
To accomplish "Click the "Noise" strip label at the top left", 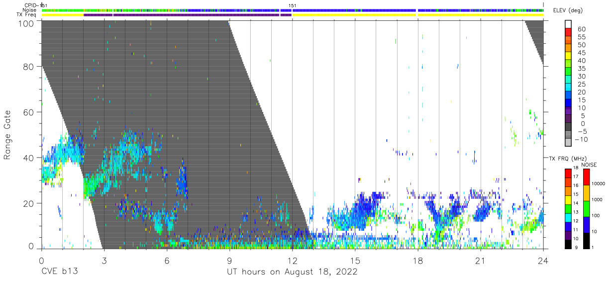I will (30, 10).
